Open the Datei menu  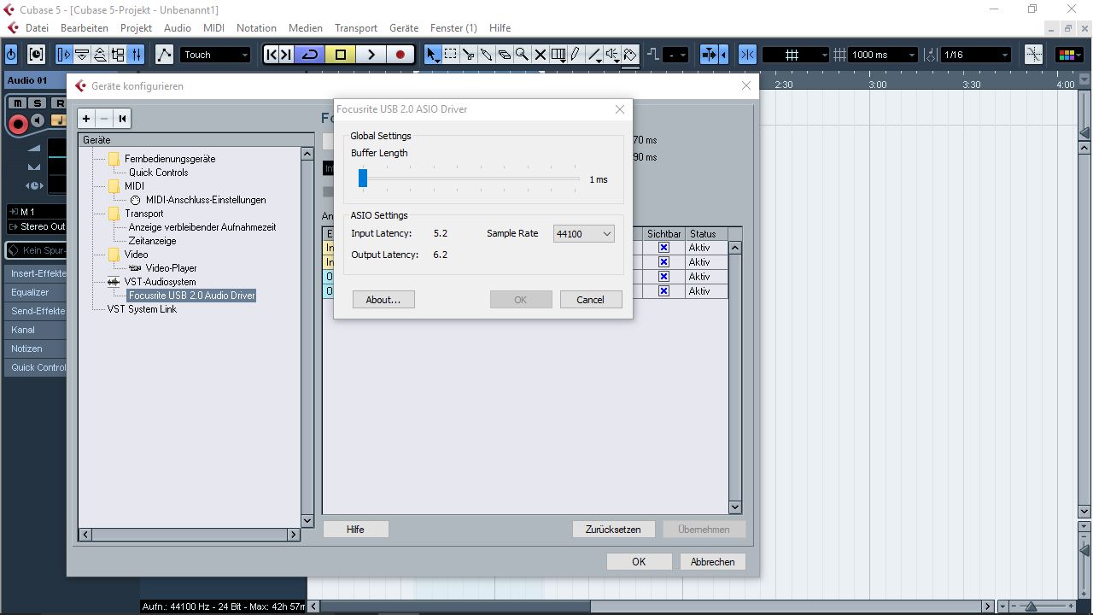tap(37, 27)
